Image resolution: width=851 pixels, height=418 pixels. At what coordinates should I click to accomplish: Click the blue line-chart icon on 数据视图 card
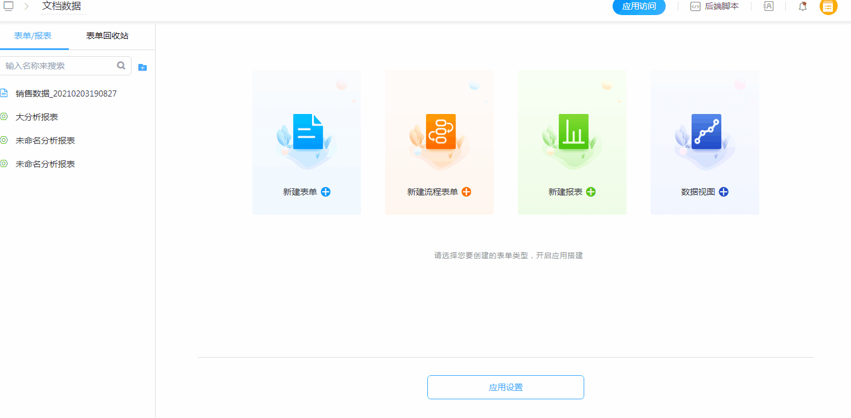704,131
